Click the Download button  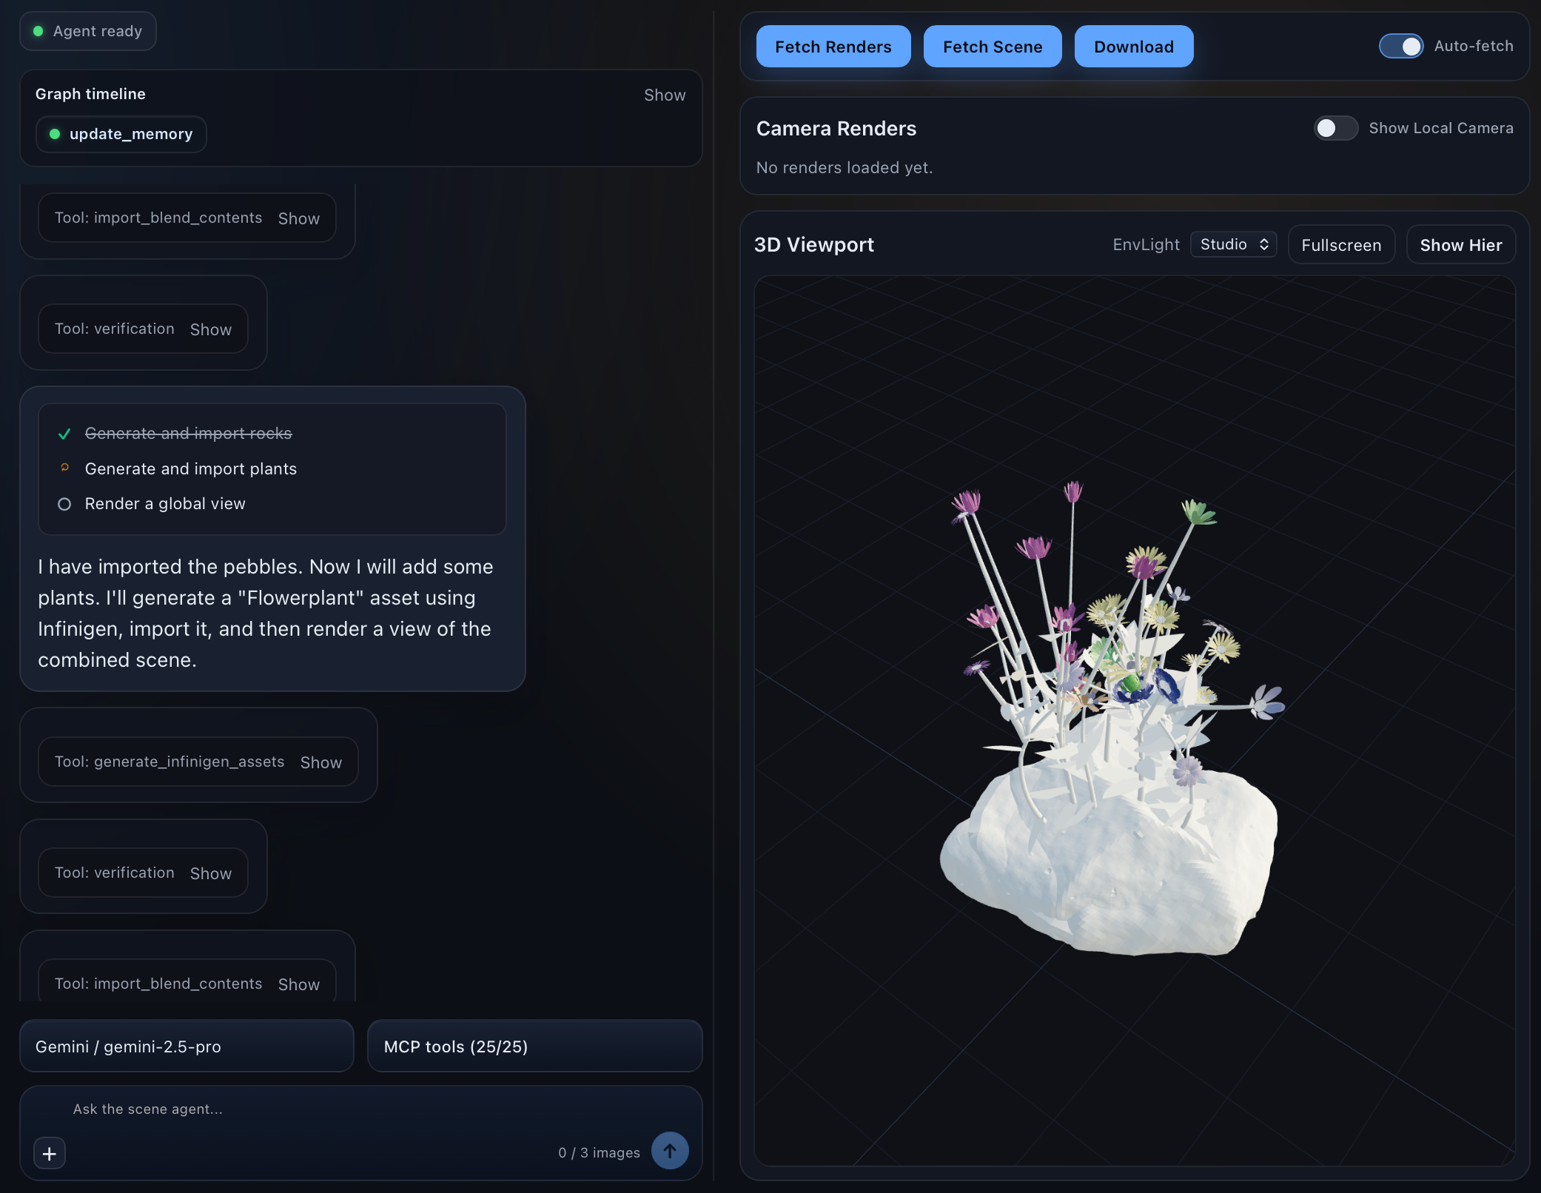click(1133, 47)
